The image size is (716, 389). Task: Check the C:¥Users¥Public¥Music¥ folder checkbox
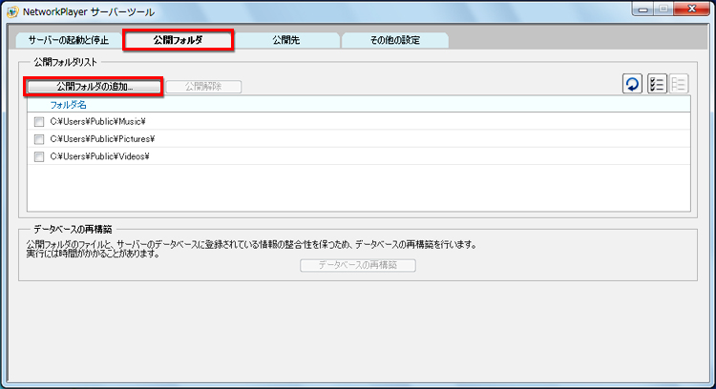(39, 122)
